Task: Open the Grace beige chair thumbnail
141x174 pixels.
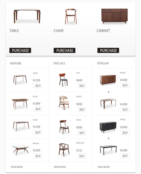Action: click(64, 103)
